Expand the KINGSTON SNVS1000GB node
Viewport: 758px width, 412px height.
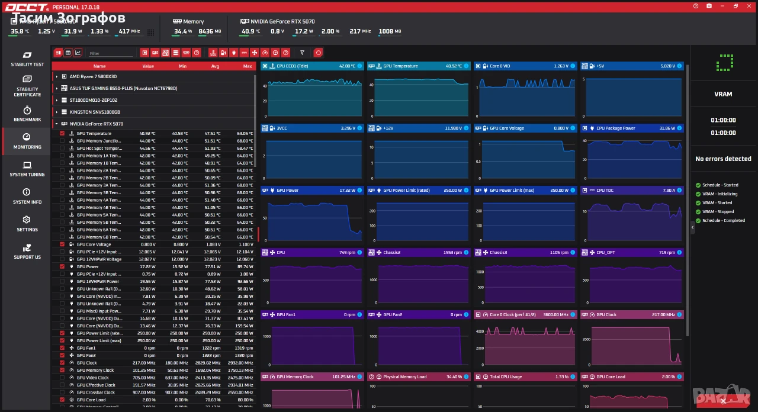point(57,112)
